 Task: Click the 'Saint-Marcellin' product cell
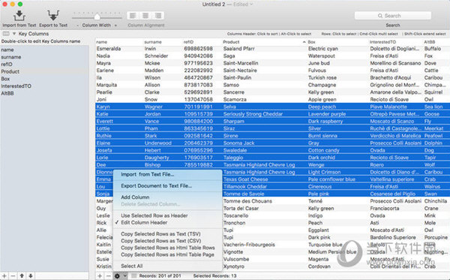click(241, 63)
